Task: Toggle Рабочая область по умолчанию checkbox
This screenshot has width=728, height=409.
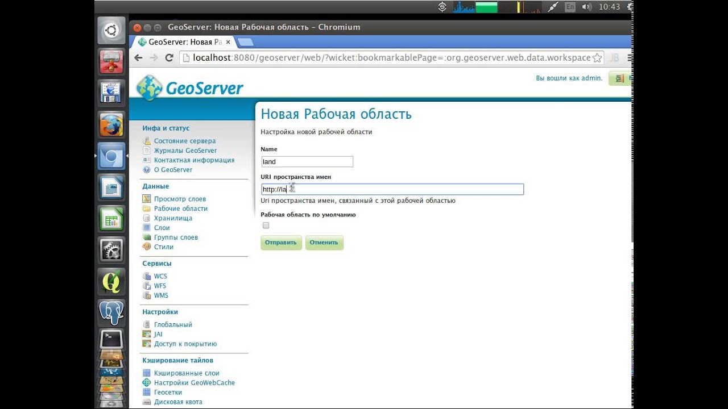Action: pyautogui.click(x=266, y=226)
